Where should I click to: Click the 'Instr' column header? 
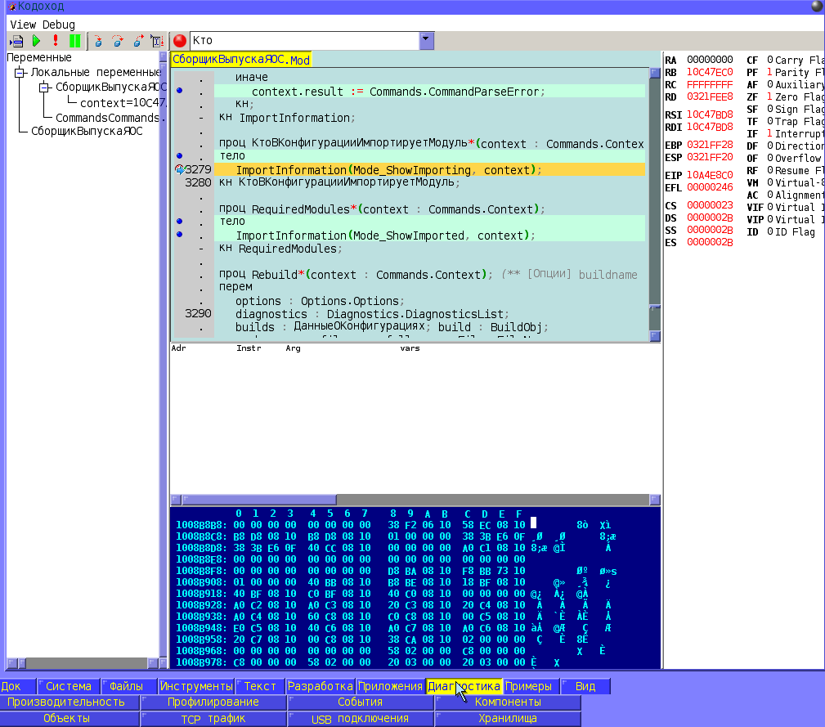coord(249,348)
